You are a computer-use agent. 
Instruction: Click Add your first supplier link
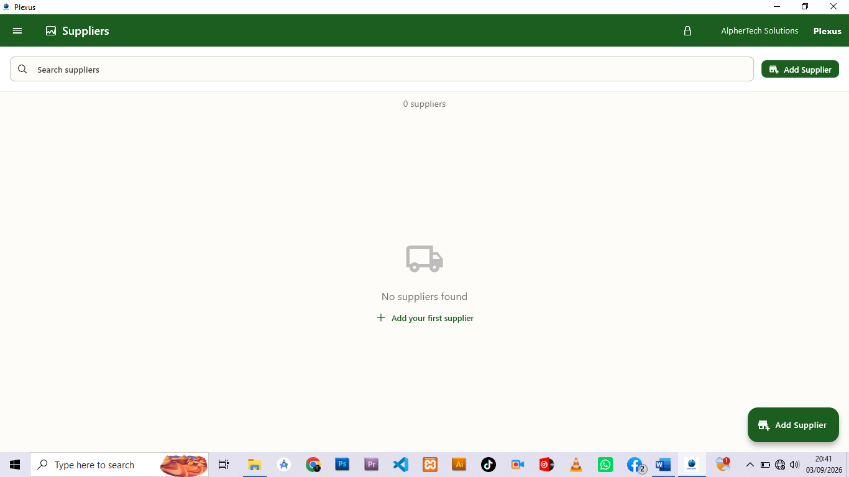(x=425, y=318)
